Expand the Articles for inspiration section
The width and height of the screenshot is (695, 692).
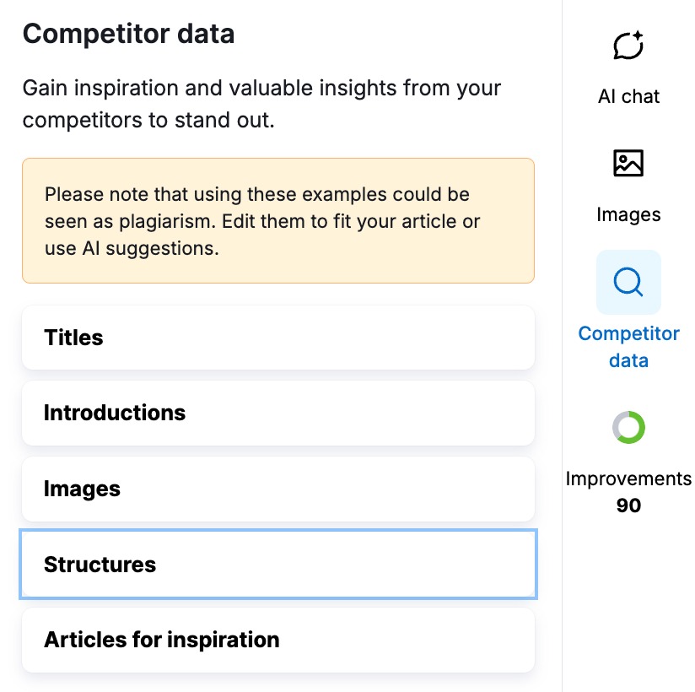click(x=278, y=639)
